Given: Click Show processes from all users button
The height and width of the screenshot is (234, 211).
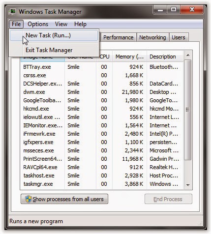Looking at the screenshot, I should pos(64,199).
